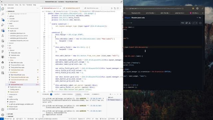Open the Source Control view
This screenshot has width=213, height=120.
pos(3,20)
